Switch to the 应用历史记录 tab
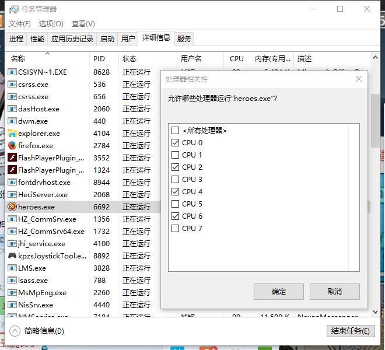This screenshot has width=385, height=350. (x=72, y=39)
